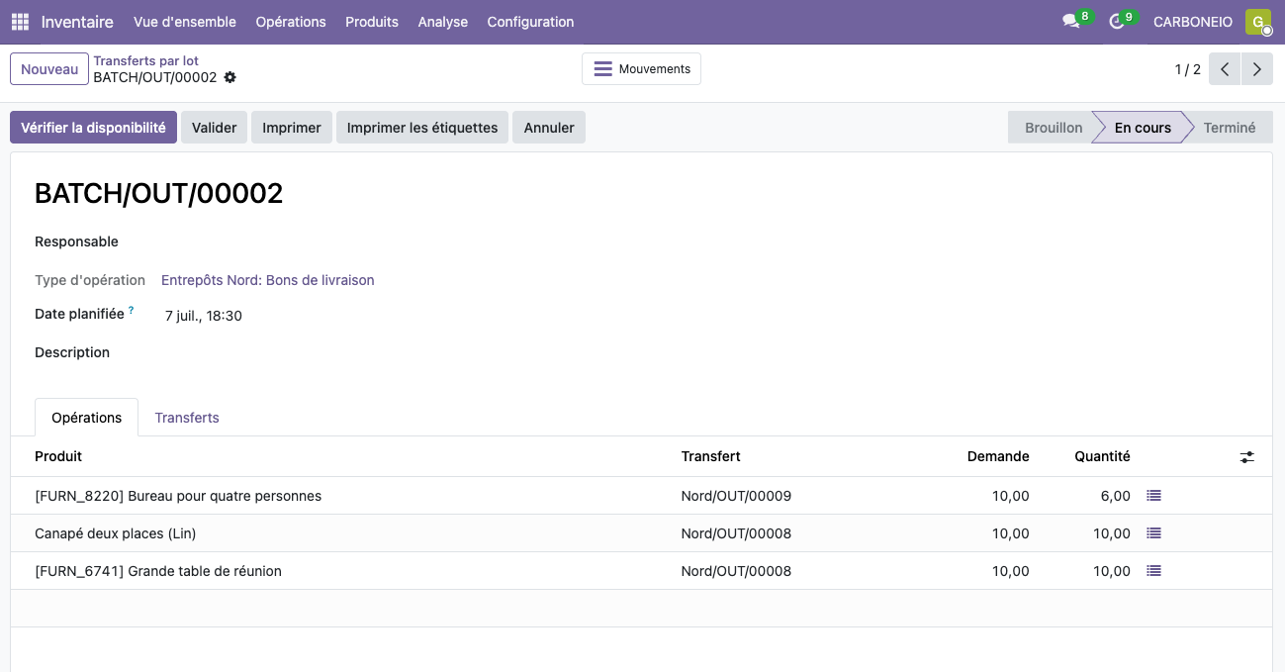
Task: Click Nord/OUT/00008 in the Grande table row
Action: [x=737, y=571]
